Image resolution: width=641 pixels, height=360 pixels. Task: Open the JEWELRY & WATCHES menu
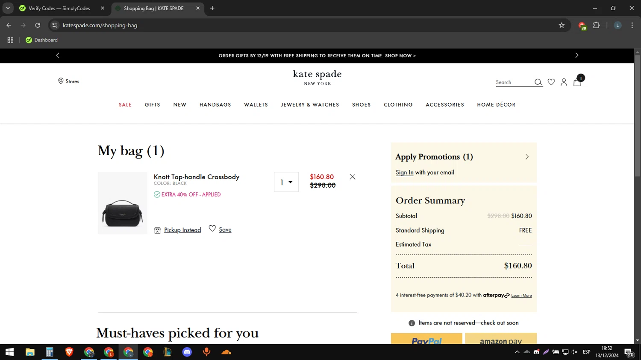[x=310, y=105]
